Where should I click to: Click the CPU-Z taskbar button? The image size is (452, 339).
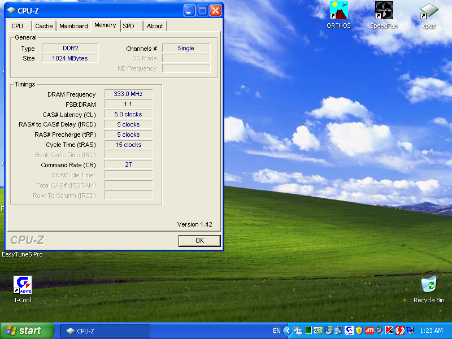pos(105,331)
